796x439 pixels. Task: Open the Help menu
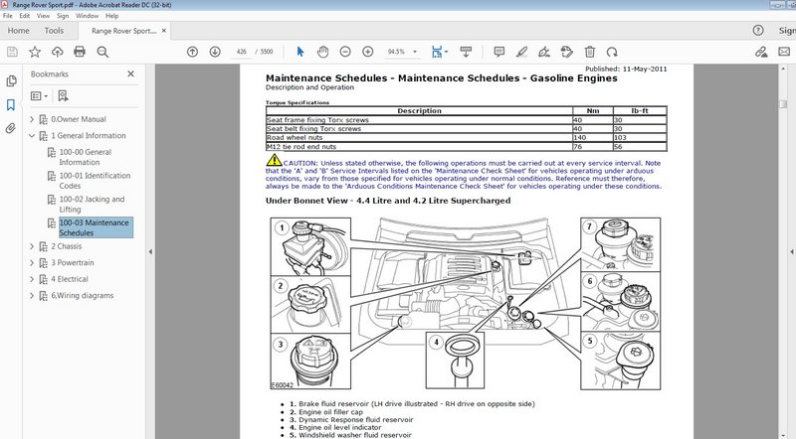click(111, 16)
